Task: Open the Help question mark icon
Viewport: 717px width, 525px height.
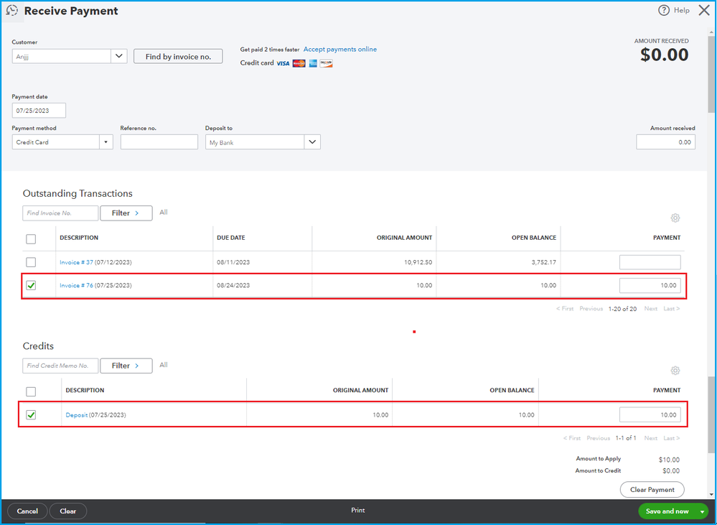Action: pyautogui.click(x=663, y=10)
